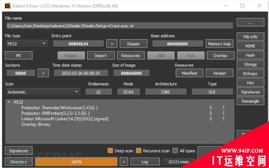269x168 pixels.
Task: Click the File name path field
Action: point(120,26)
